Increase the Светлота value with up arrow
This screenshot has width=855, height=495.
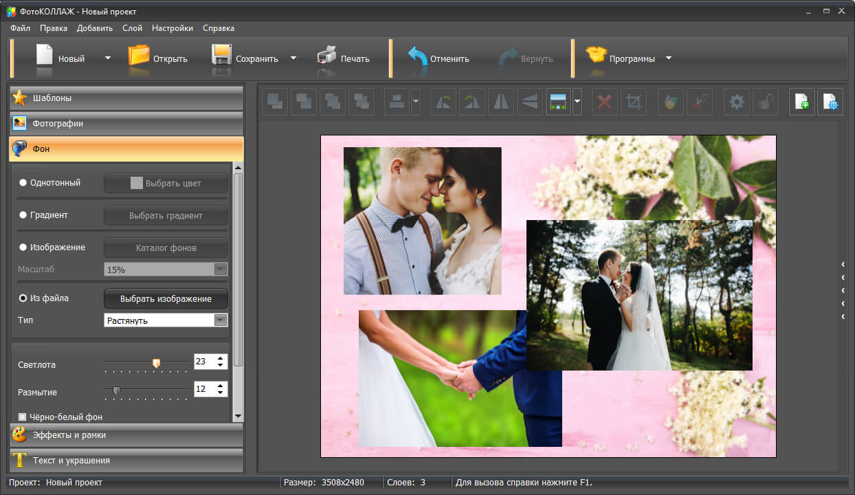coord(220,358)
